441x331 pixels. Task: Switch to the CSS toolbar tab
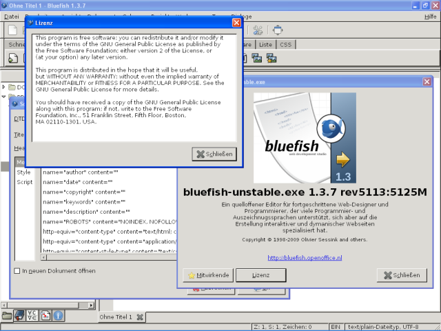click(286, 44)
